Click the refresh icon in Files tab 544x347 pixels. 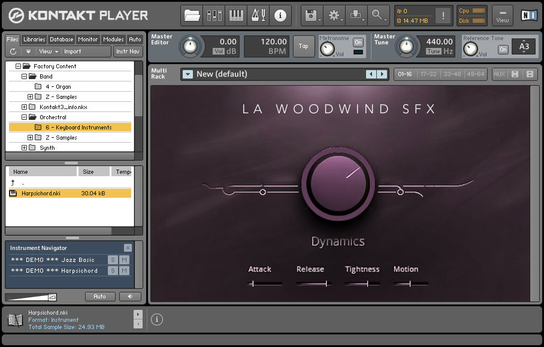tap(13, 52)
